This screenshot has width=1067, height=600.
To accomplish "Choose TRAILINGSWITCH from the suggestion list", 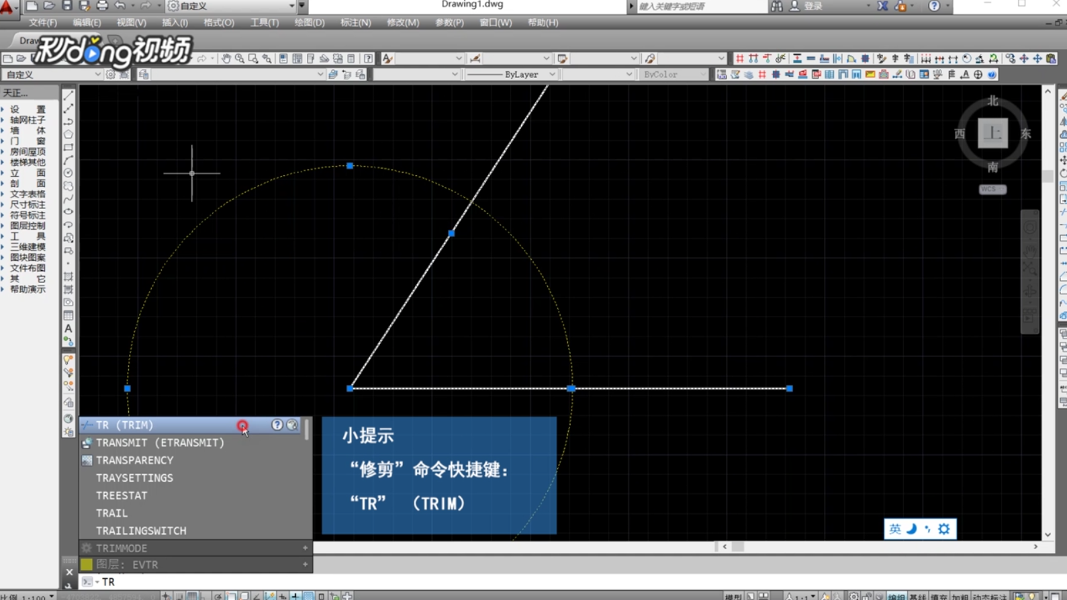I will (x=195, y=530).
